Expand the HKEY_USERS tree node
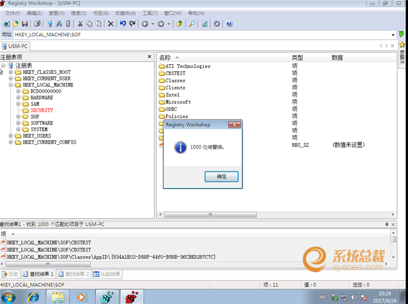The image size is (408, 304). click(10, 136)
